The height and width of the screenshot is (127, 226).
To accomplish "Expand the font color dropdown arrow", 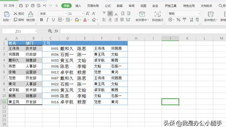I will (x=89, y=20).
